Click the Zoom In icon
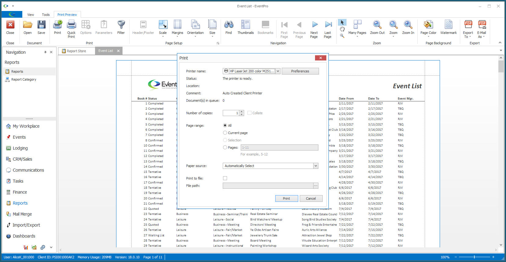The image size is (506, 262). click(408, 25)
